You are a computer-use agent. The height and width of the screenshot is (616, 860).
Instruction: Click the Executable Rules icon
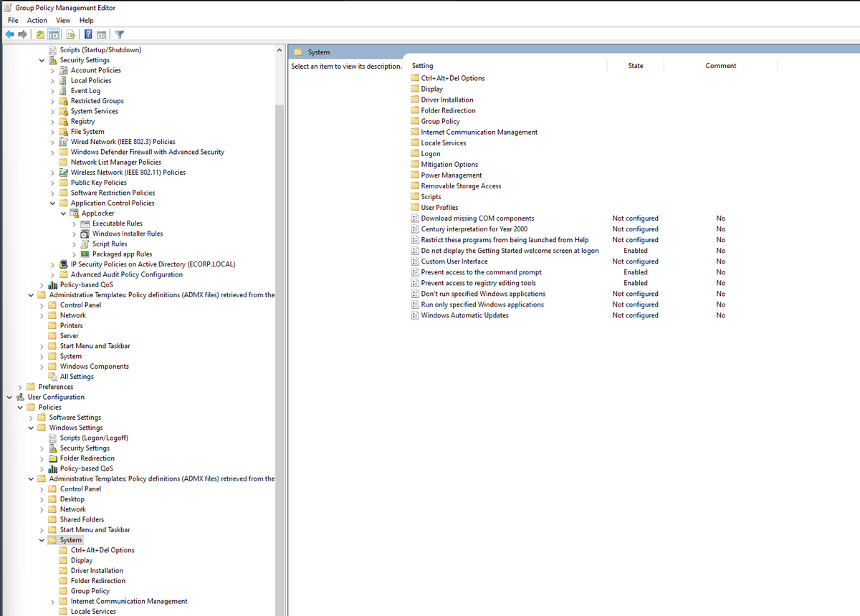[85, 223]
